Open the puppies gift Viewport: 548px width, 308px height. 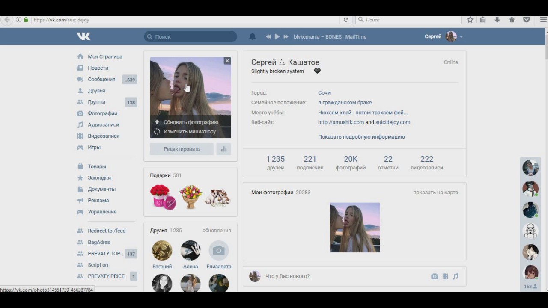coord(218,198)
